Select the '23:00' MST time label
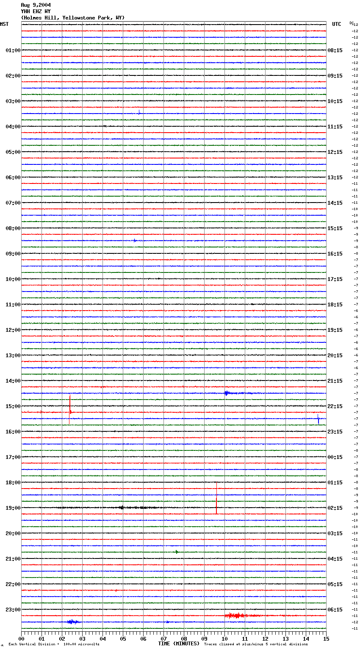360x650 pixels. 13,610
